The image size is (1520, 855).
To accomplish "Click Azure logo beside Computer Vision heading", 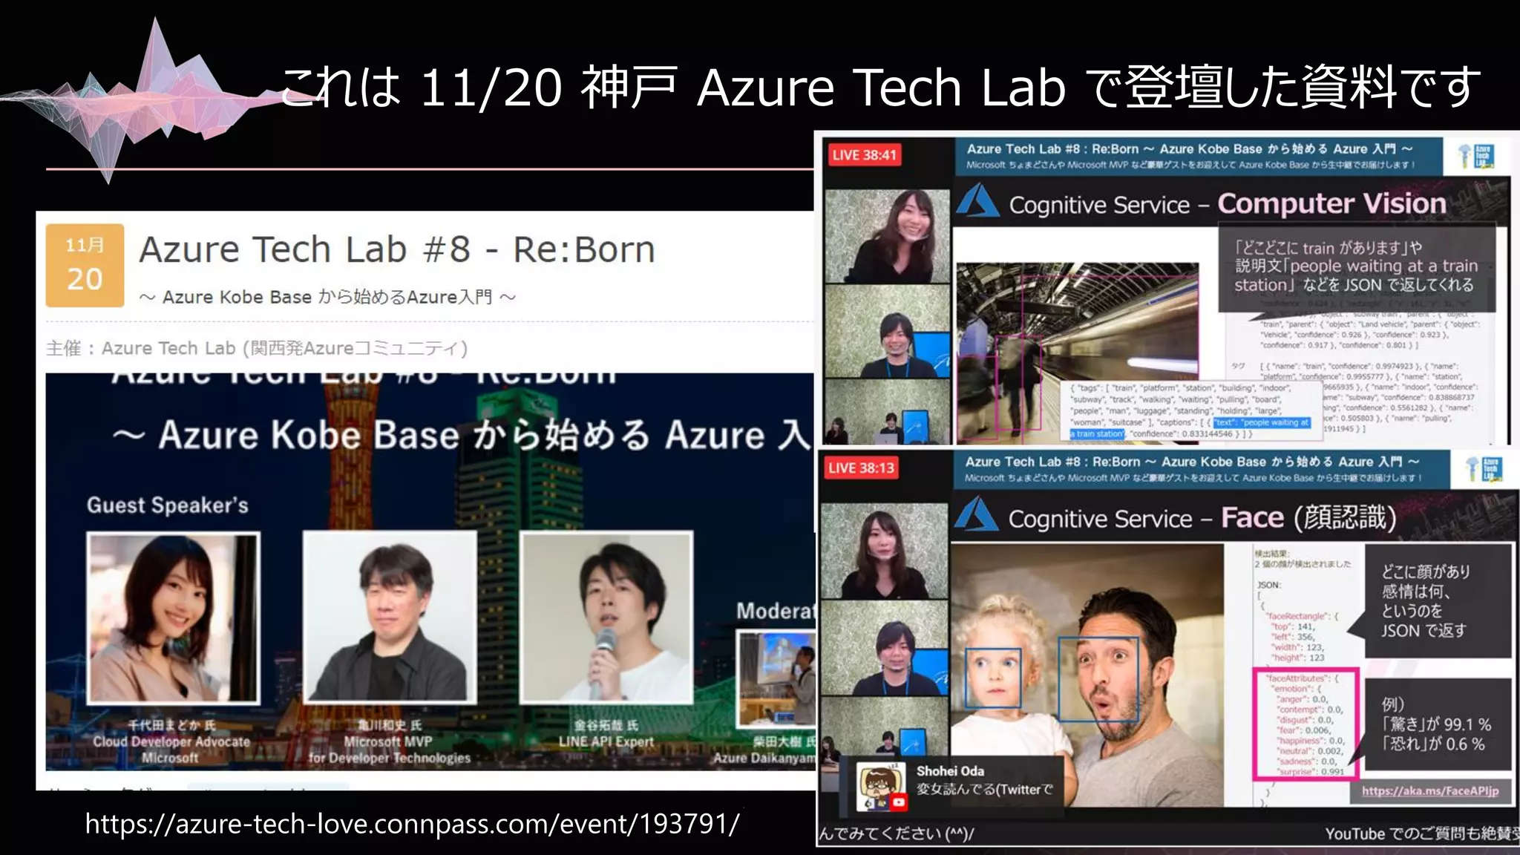I will coord(978,202).
